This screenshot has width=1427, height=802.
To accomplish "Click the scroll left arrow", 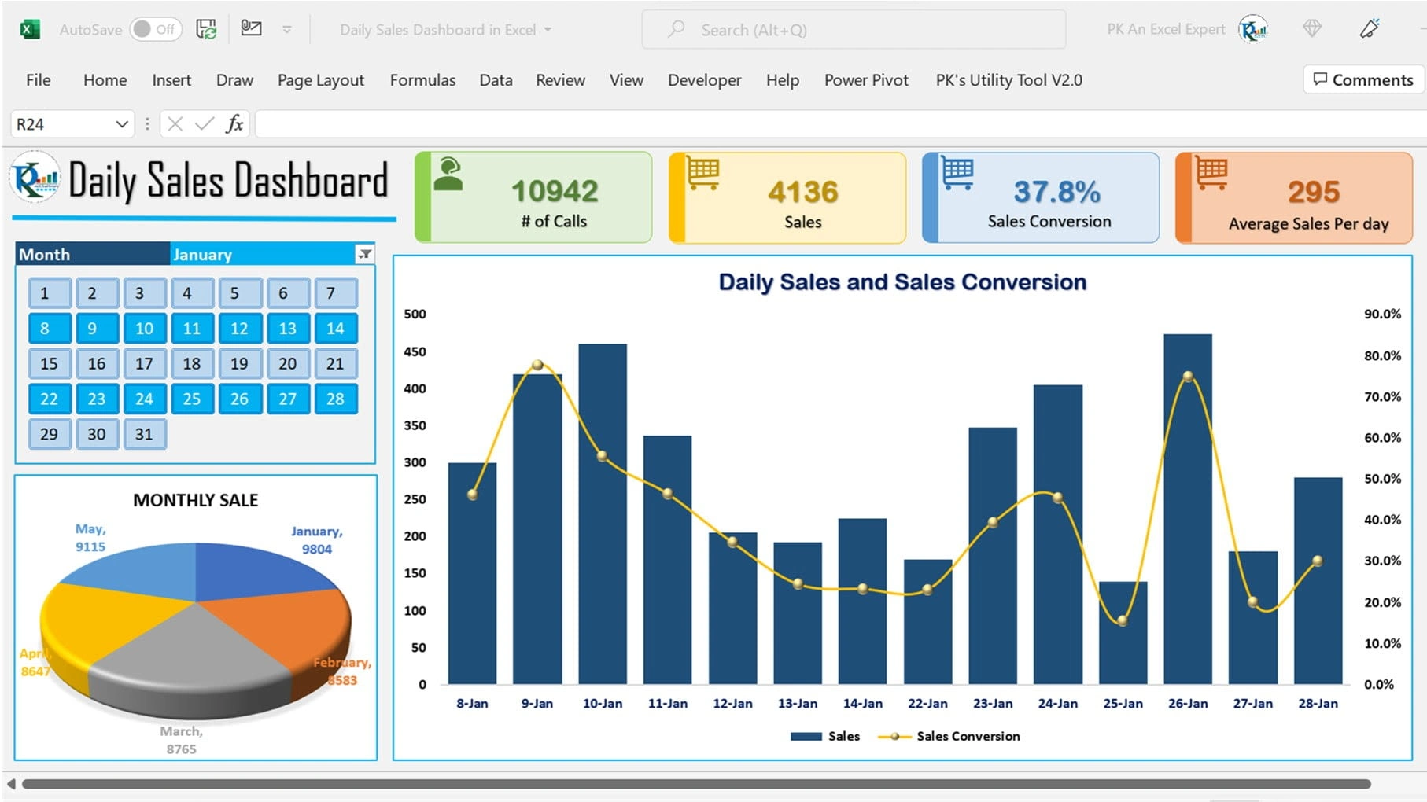I will pos(11,784).
